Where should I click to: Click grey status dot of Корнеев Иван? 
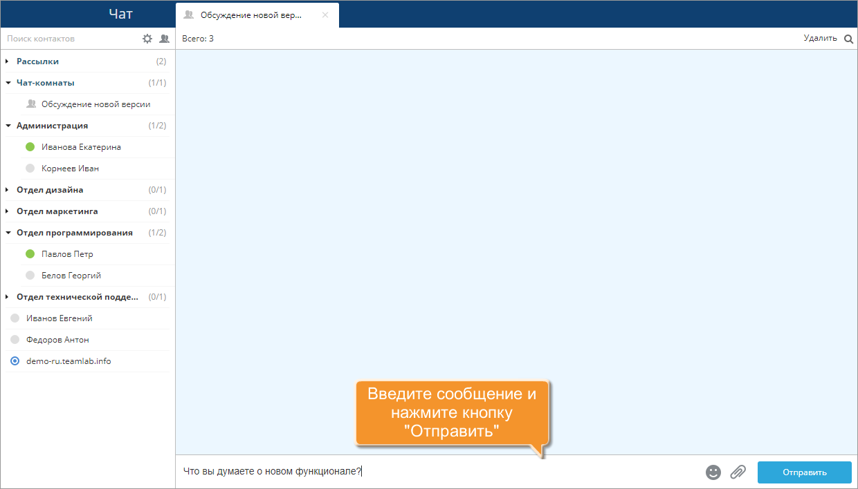point(30,169)
